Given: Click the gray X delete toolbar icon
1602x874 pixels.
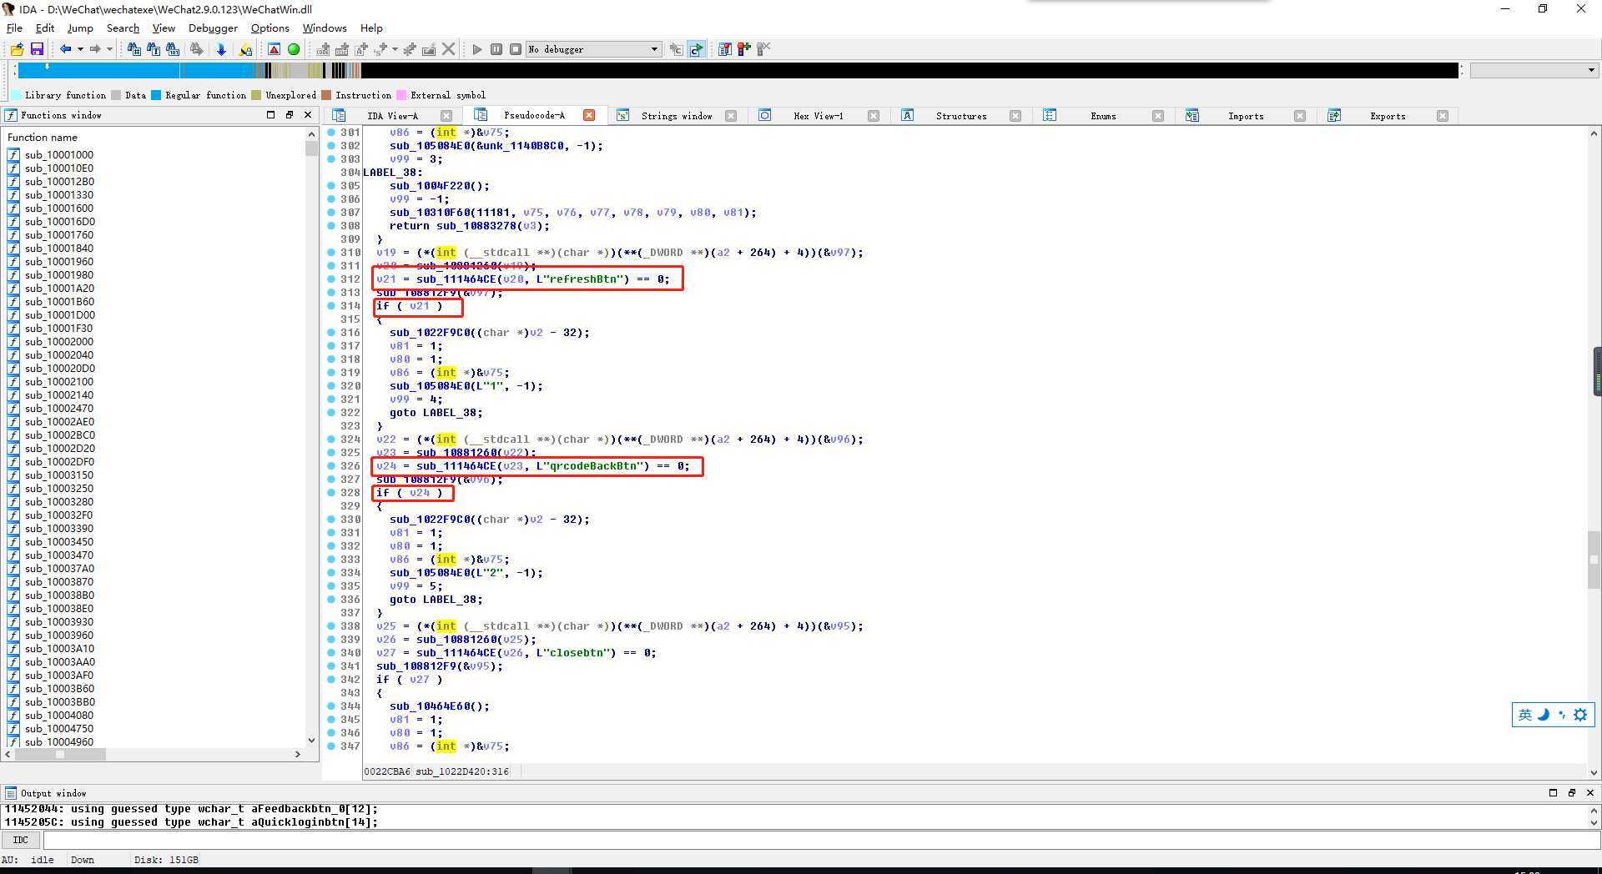Looking at the screenshot, I should pos(448,49).
